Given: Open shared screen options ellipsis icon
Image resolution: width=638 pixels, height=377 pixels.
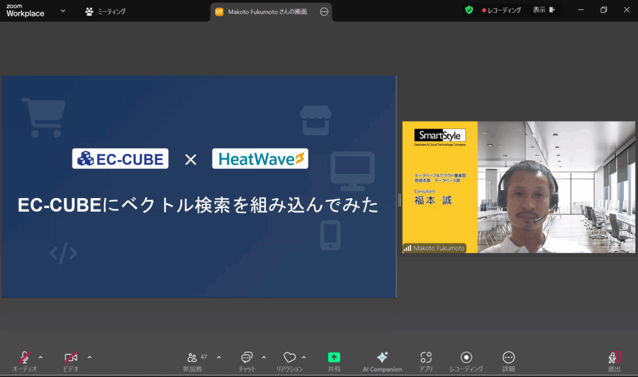Looking at the screenshot, I should (324, 12).
